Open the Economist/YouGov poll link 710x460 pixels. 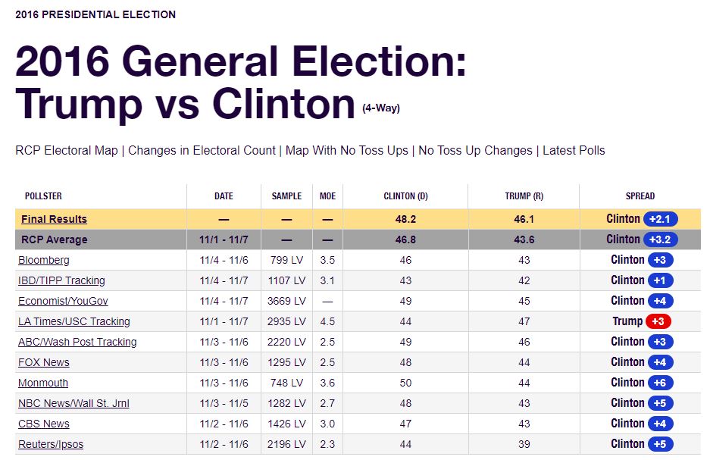click(x=63, y=302)
